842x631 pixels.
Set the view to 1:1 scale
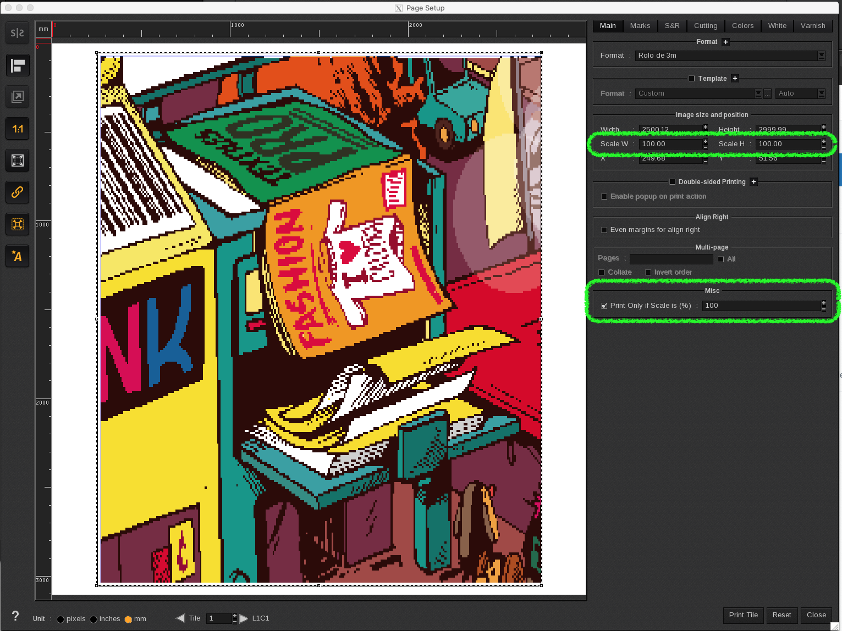[x=17, y=128]
